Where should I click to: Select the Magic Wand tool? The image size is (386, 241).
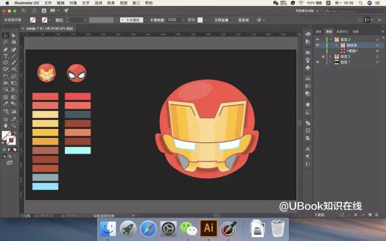click(x=5, y=42)
